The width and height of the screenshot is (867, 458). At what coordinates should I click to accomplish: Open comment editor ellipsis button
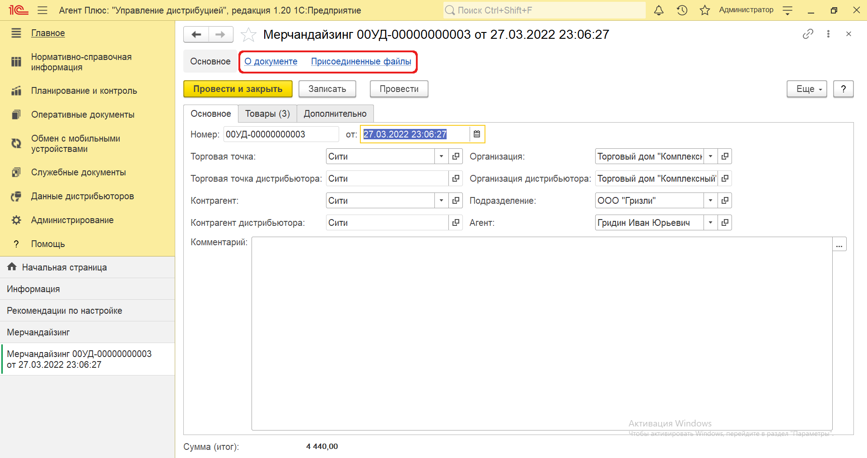pyautogui.click(x=839, y=244)
